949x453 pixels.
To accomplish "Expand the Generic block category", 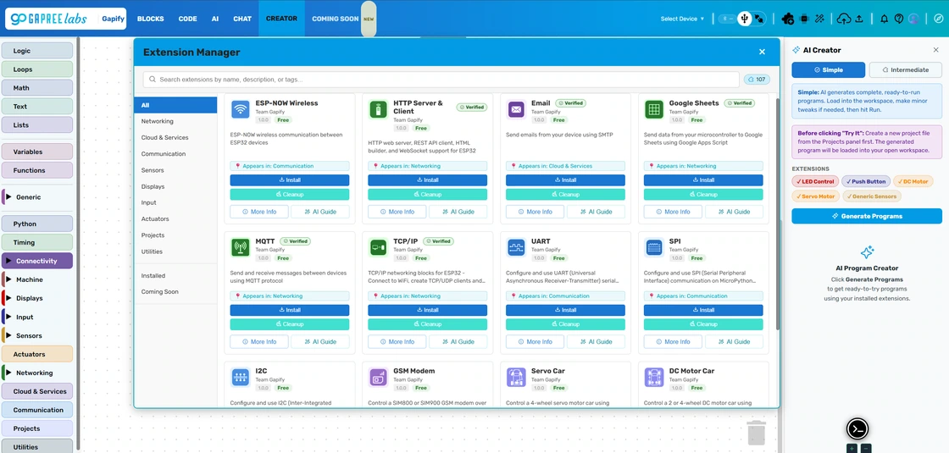I will (37, 197).
